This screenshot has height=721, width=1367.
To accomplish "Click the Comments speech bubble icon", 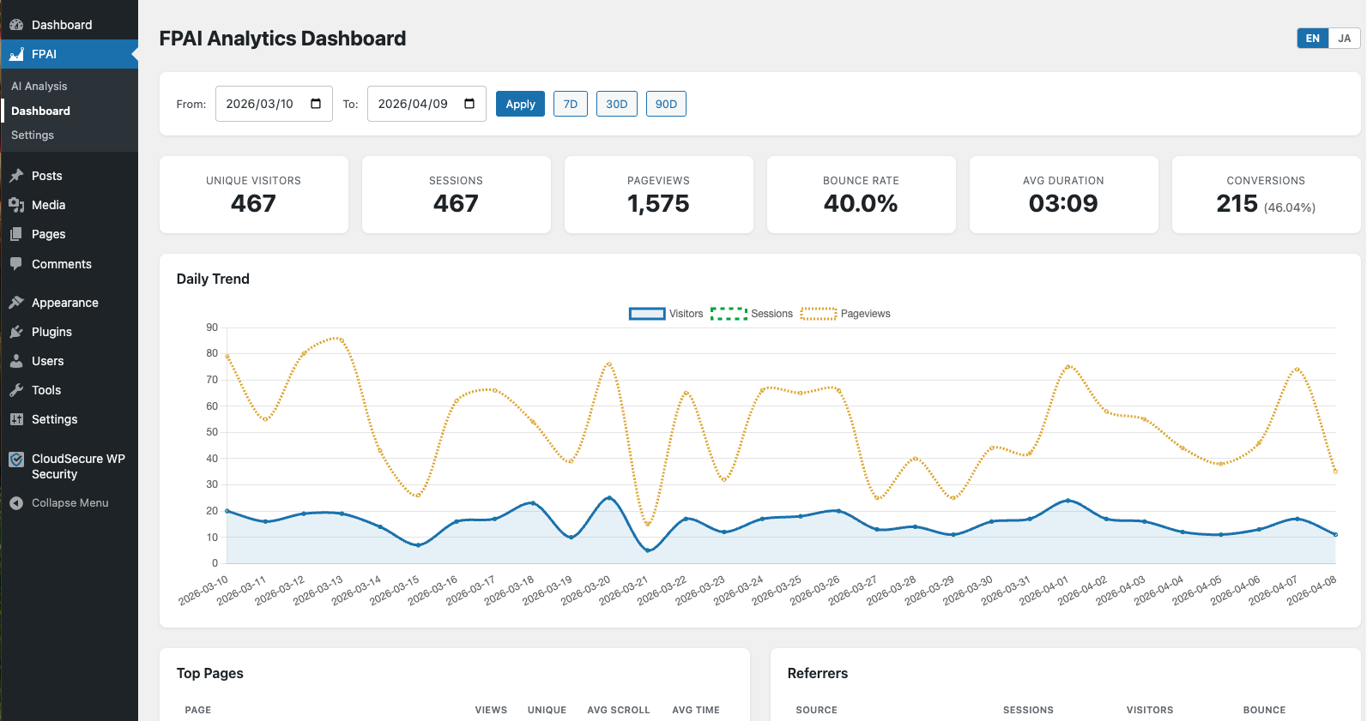I will (x=16, y=264).
